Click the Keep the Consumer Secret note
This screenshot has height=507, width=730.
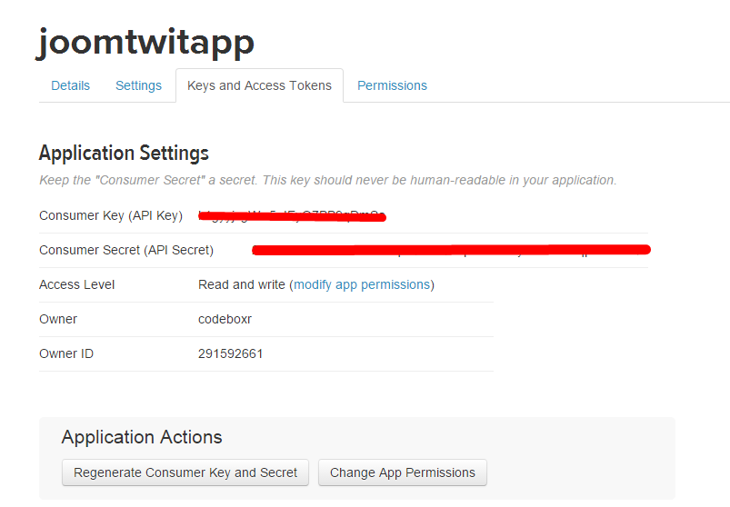[x=328, y=180]
